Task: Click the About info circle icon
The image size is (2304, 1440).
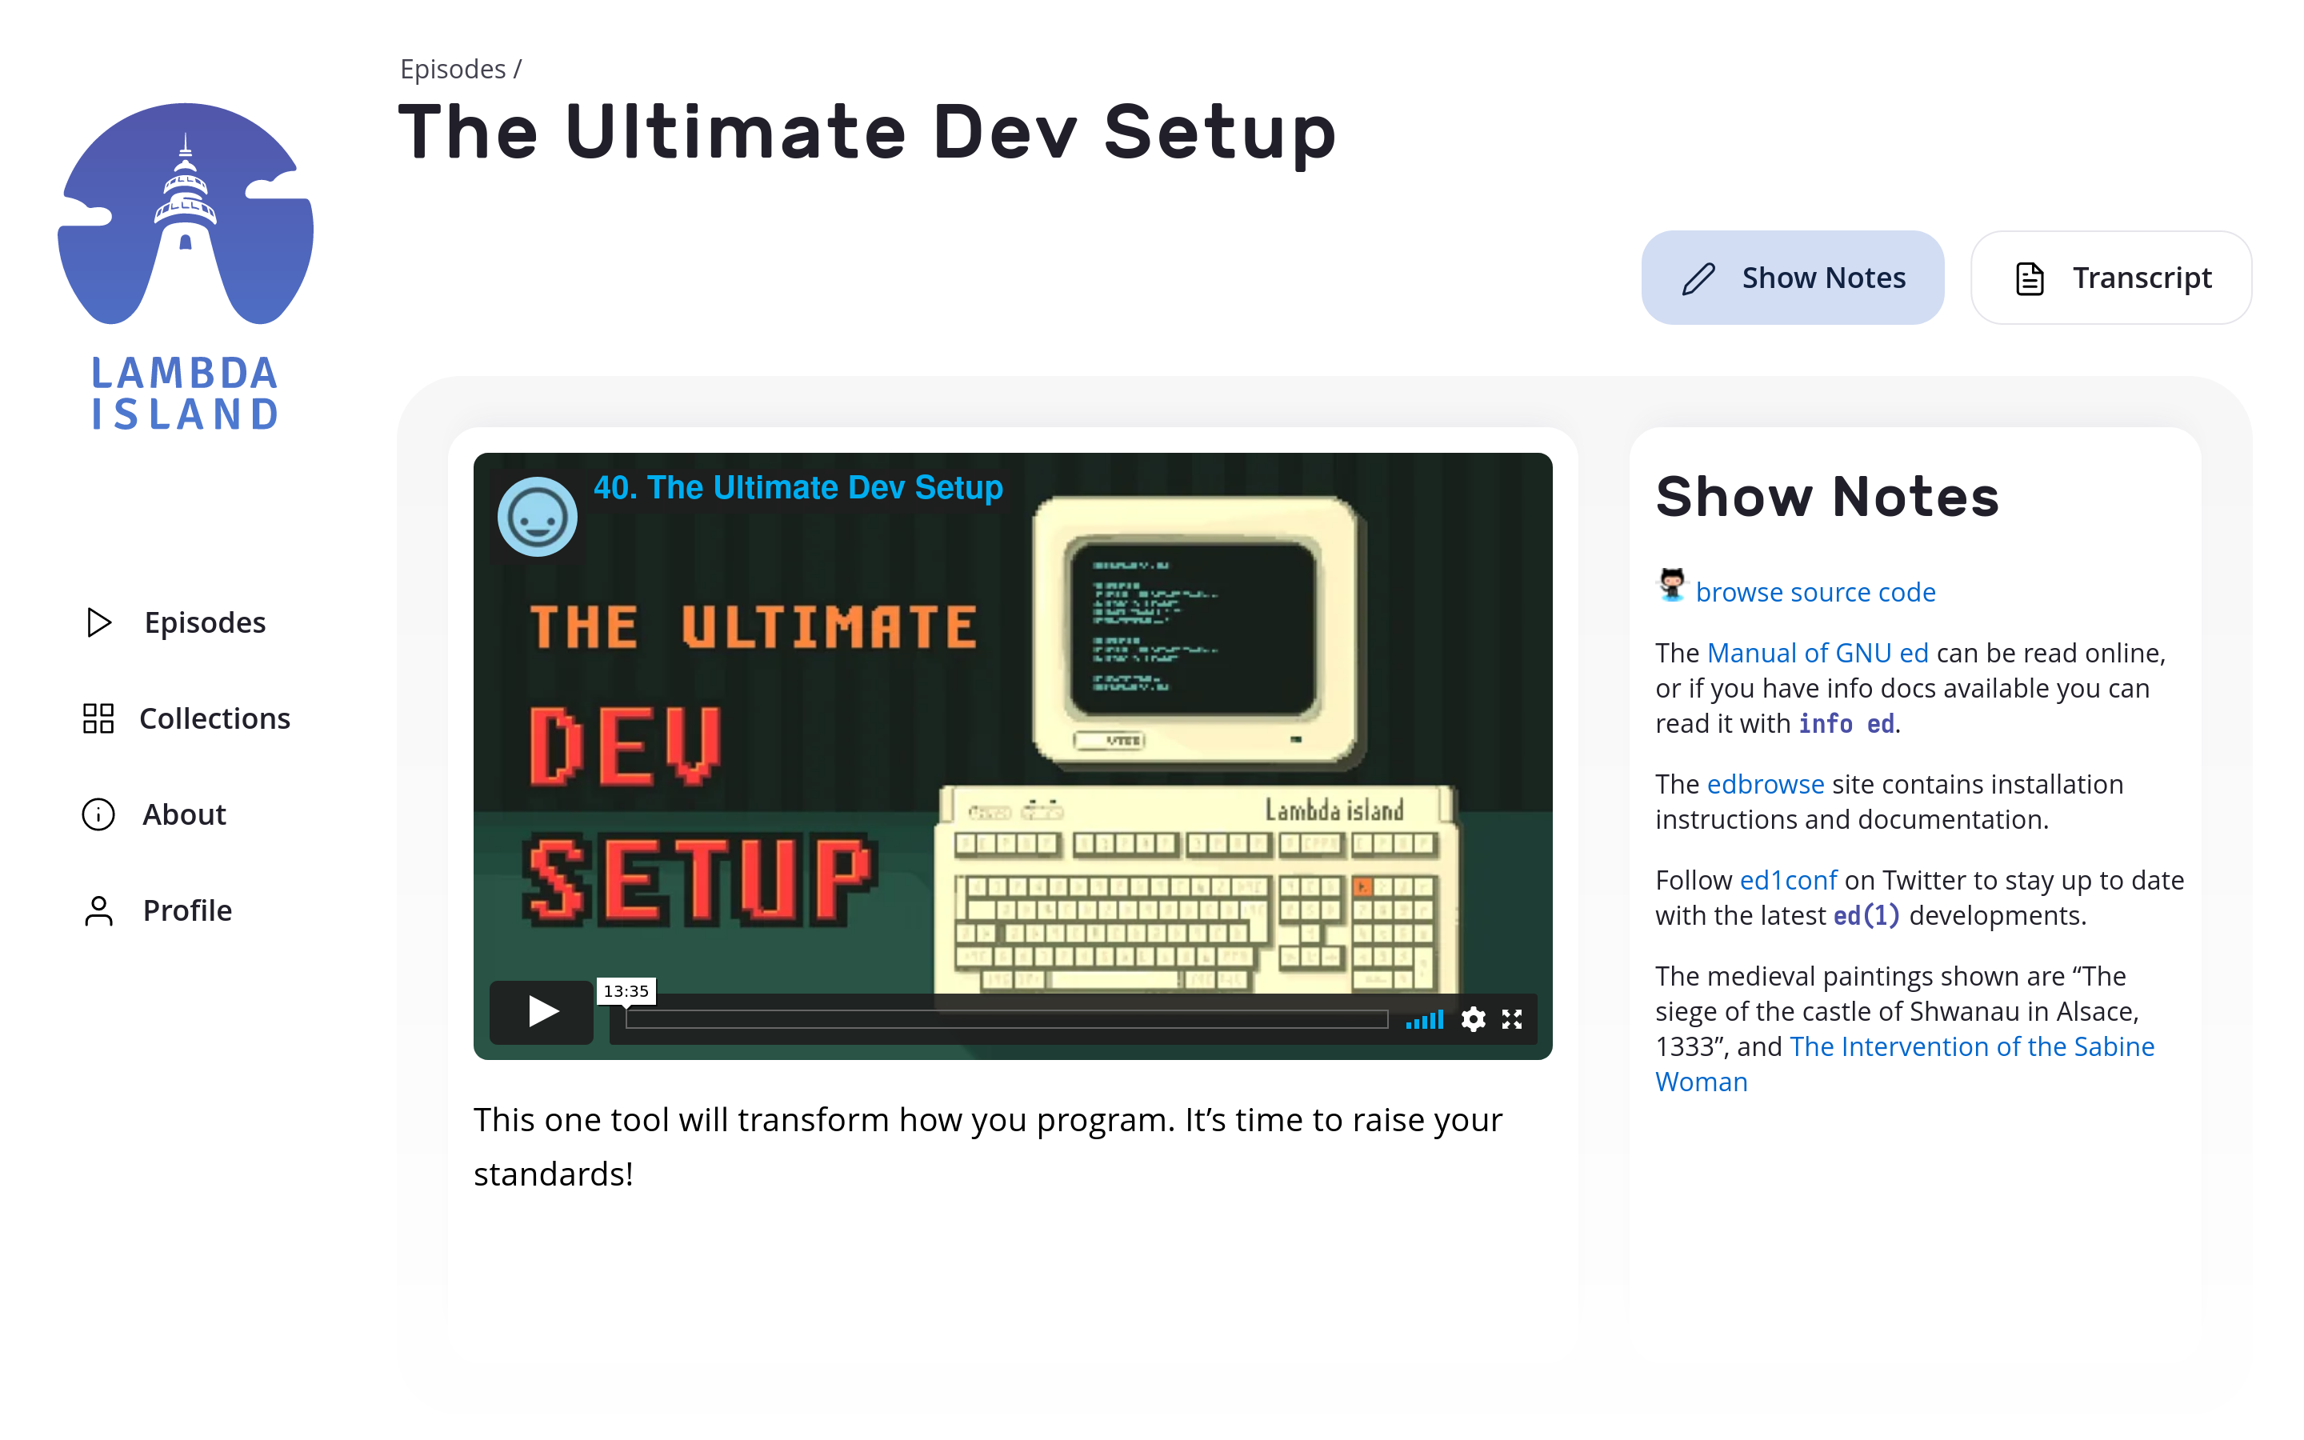Action: [x=98, y=814]
